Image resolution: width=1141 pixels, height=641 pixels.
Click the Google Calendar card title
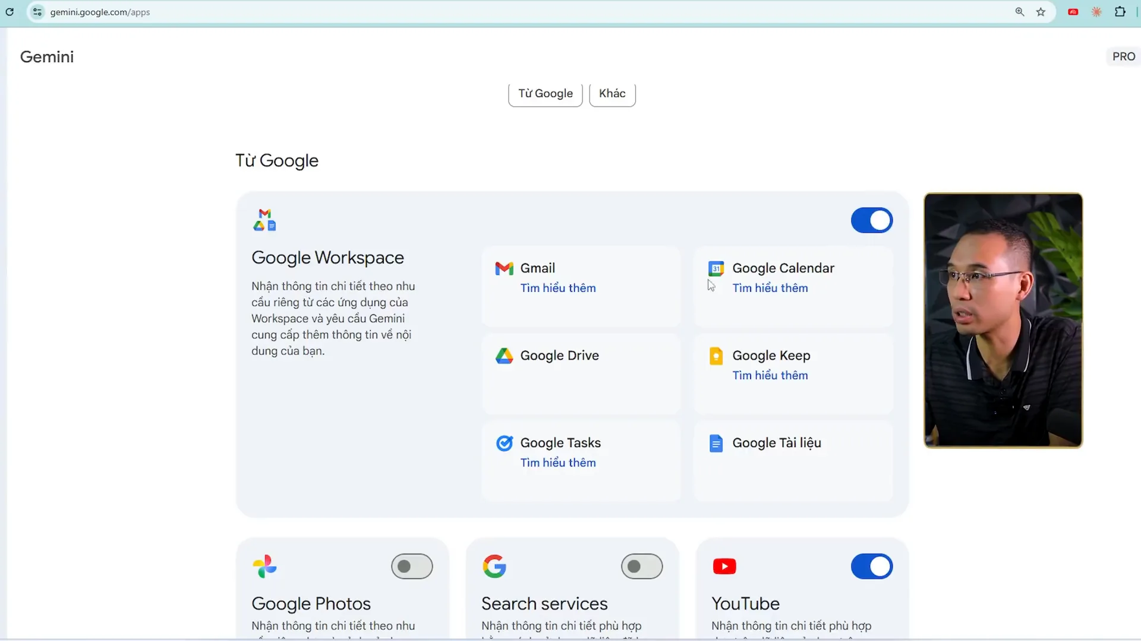click(x=783, y=268)
